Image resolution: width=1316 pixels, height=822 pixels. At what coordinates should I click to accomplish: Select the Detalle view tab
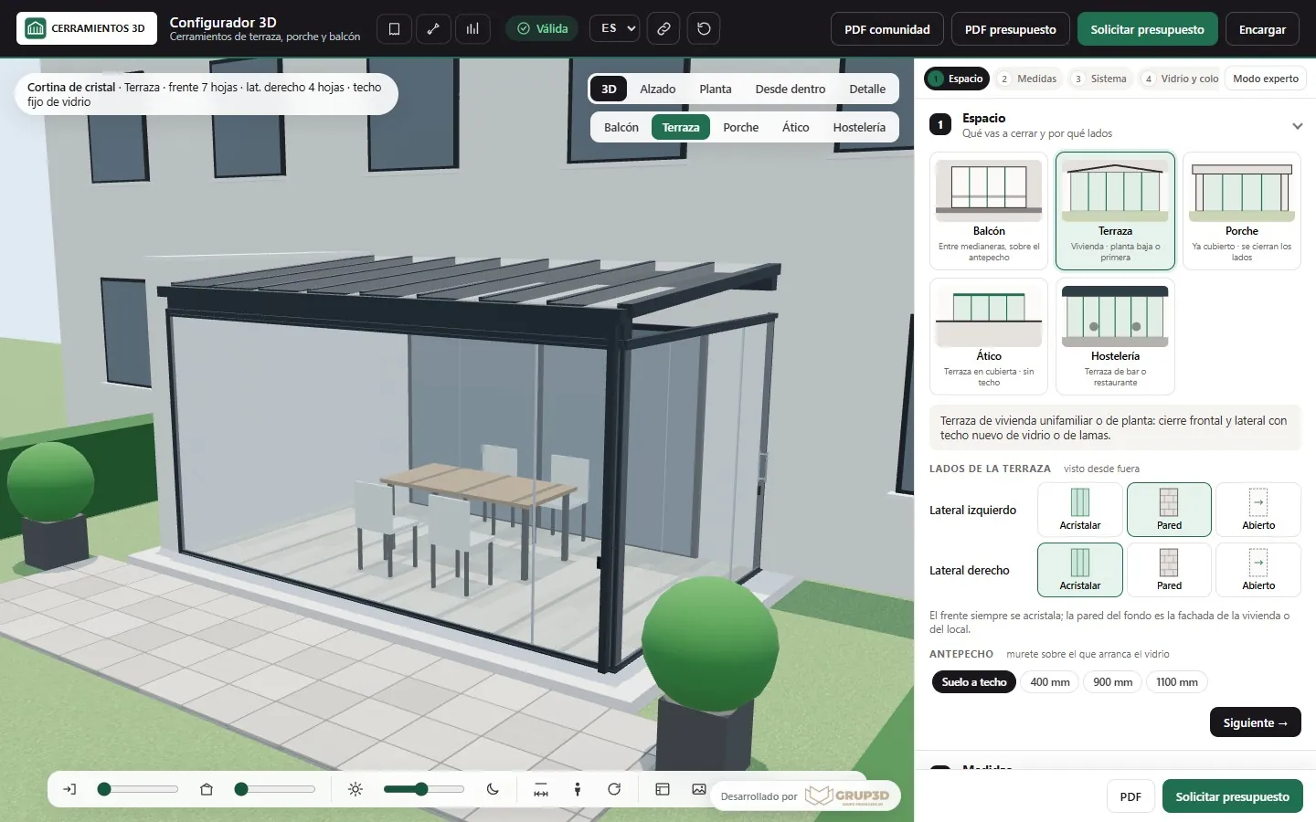(867, 89)
